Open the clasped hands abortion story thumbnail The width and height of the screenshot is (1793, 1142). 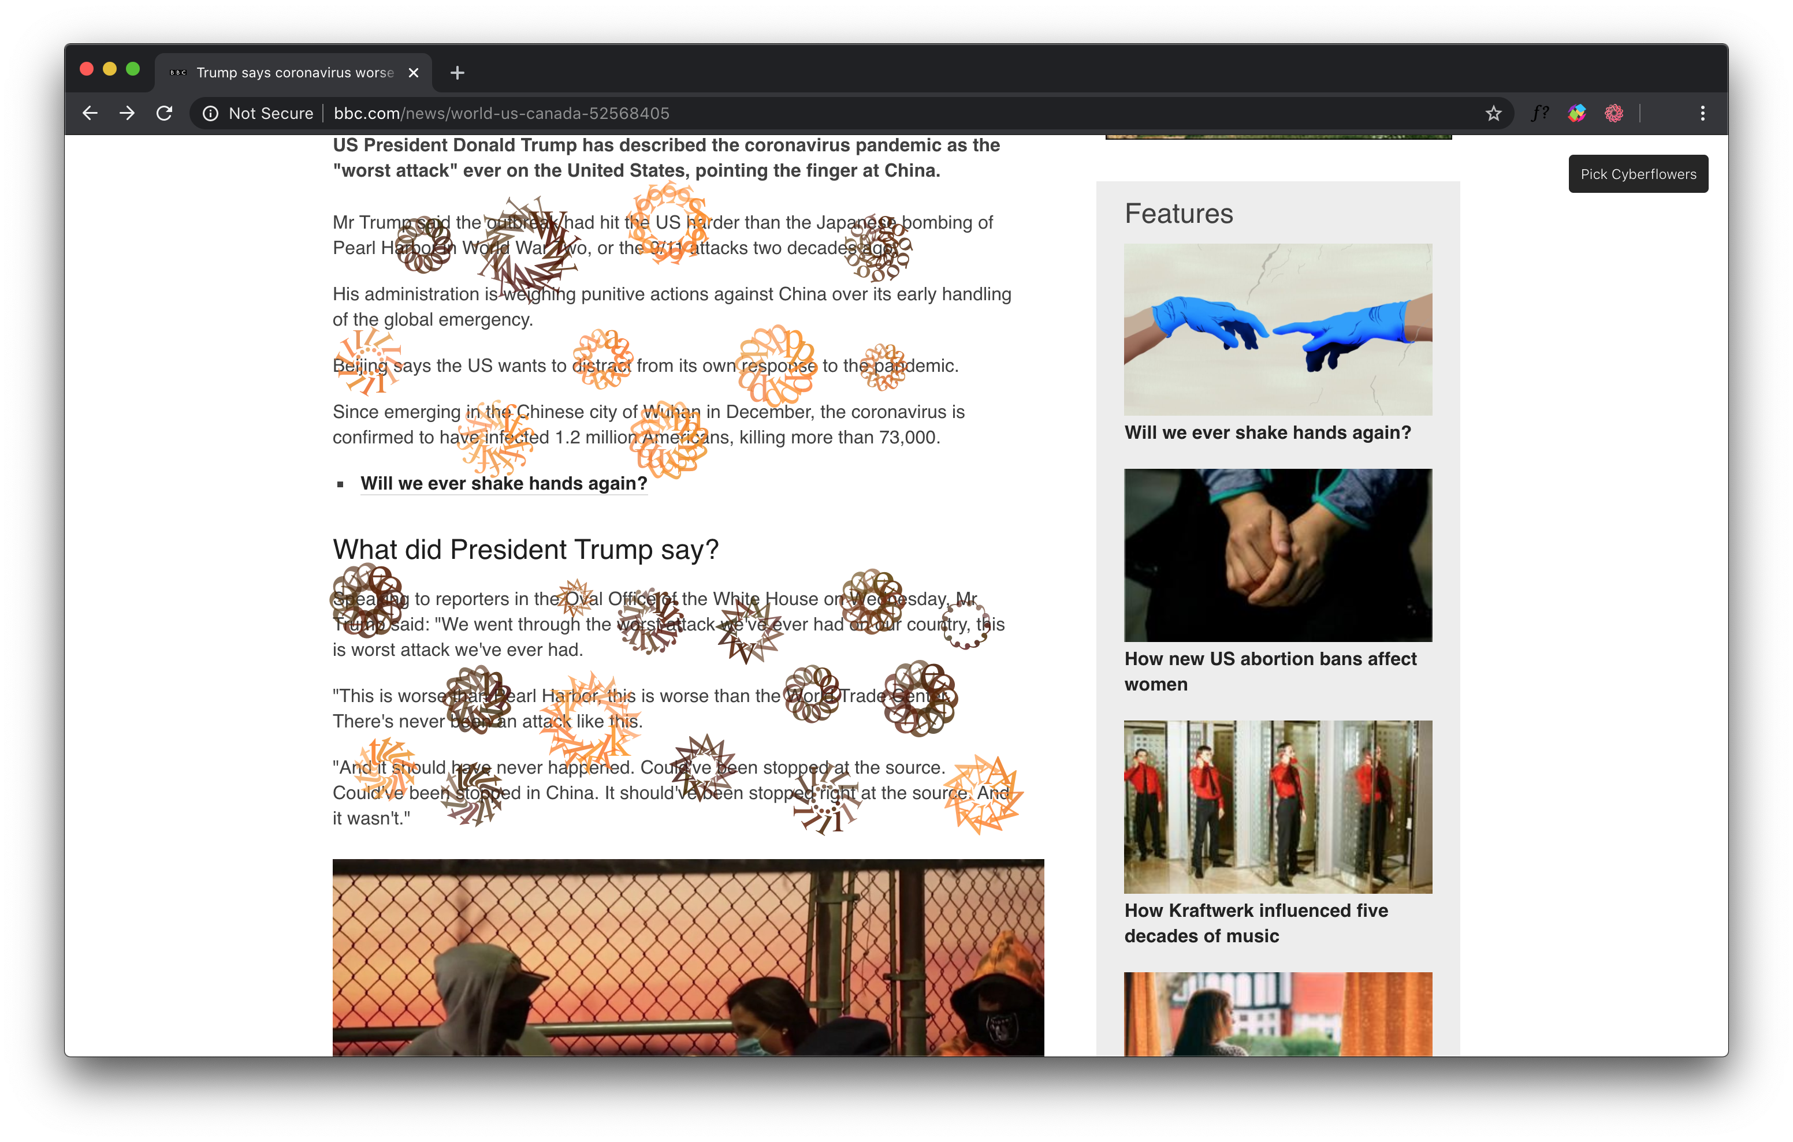[x=1278, y=555]
